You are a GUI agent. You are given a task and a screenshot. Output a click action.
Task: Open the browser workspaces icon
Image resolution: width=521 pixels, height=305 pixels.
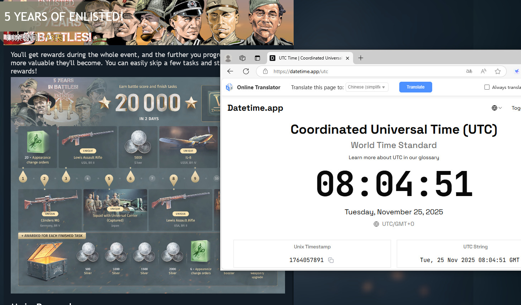tap(242, 58)
